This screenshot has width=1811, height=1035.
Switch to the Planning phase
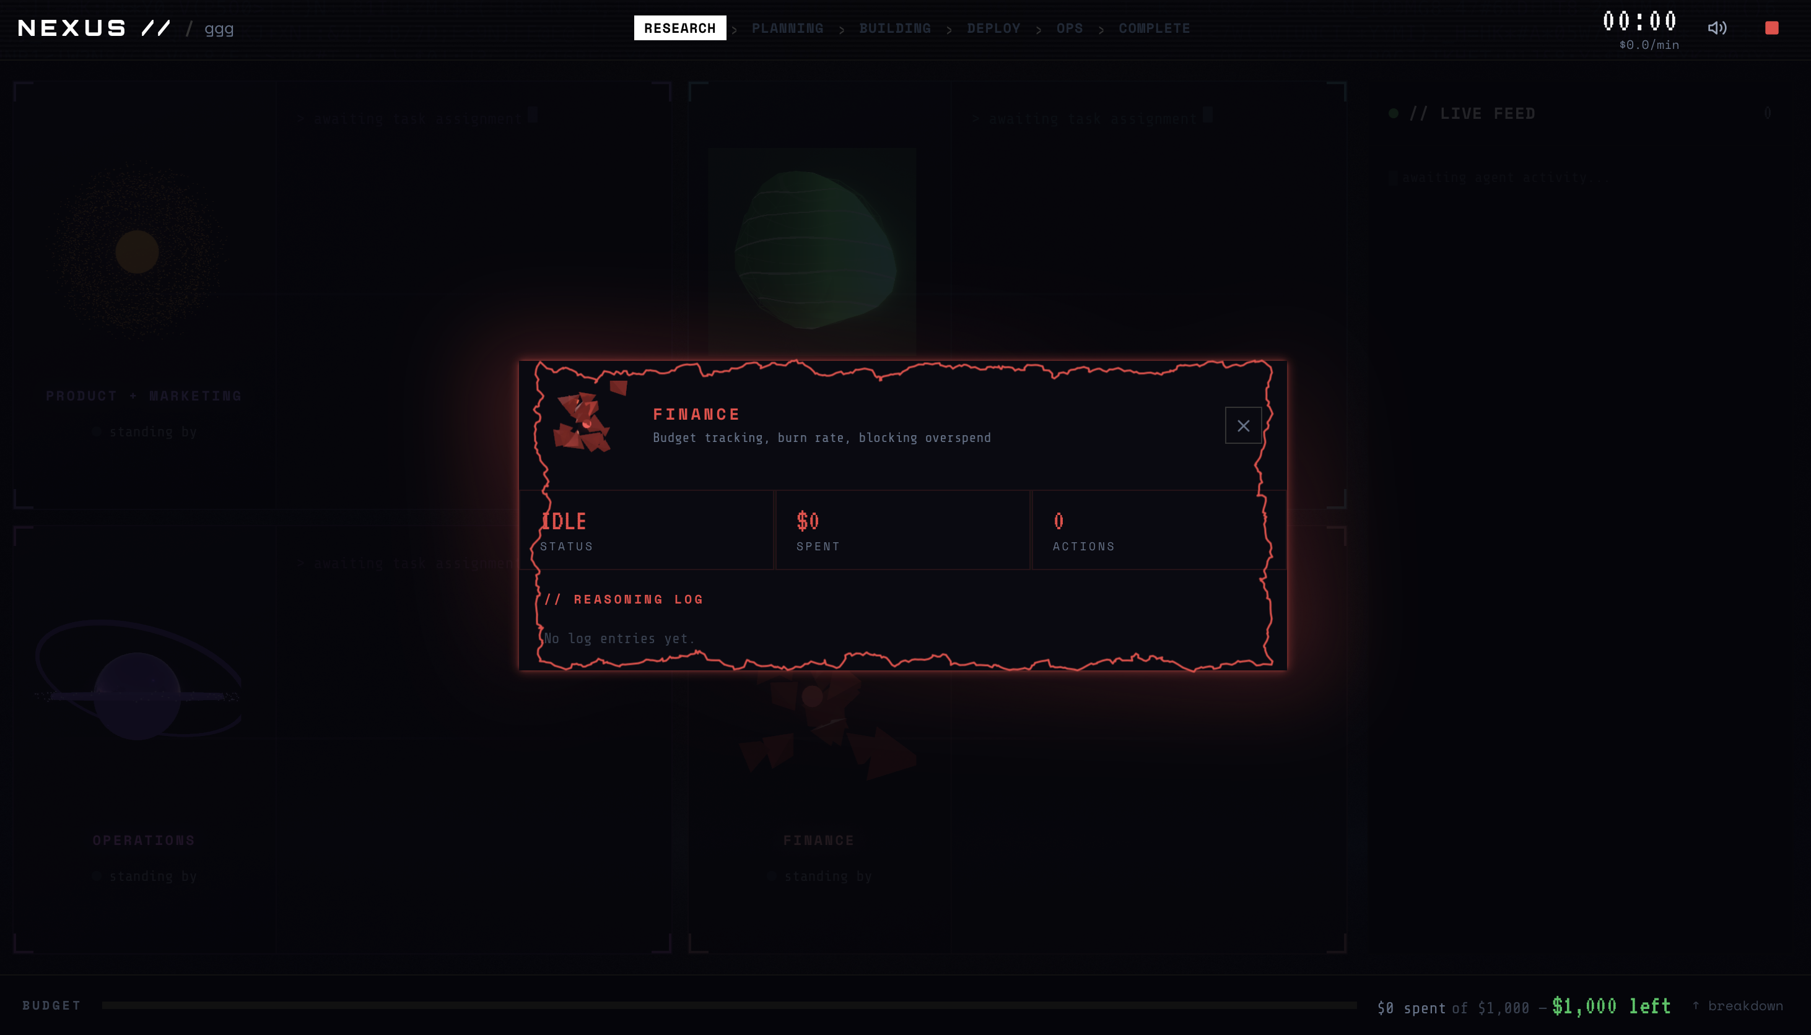tap(787, 28)
